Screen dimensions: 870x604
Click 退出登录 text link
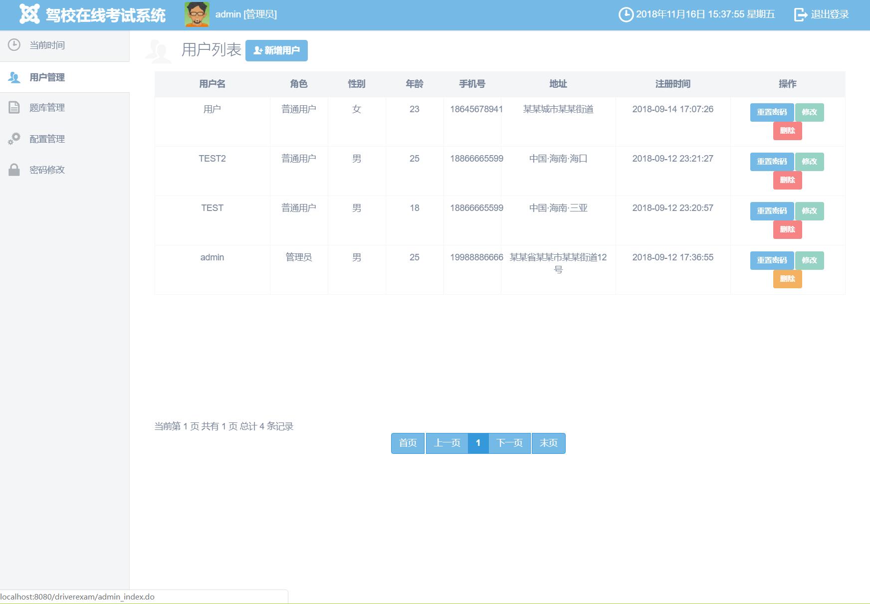coord(830,14)
